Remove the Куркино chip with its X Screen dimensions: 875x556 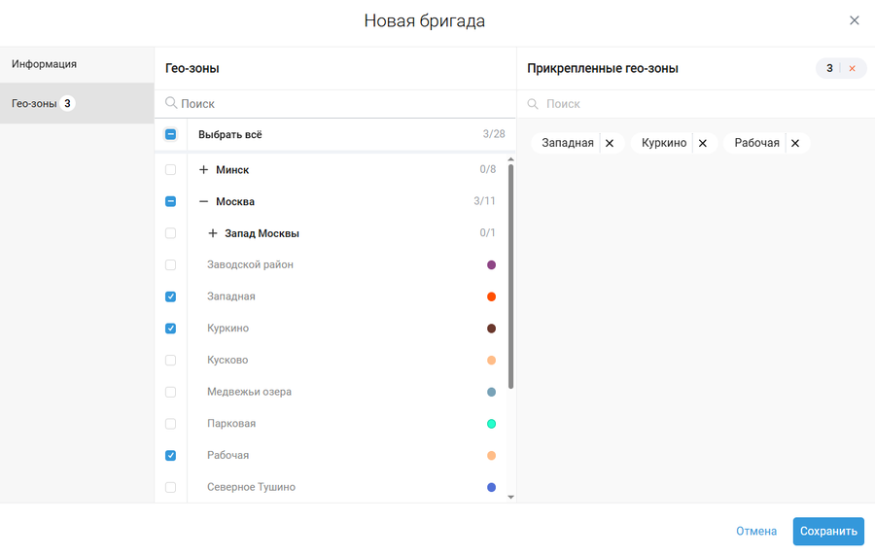[702, 144]
